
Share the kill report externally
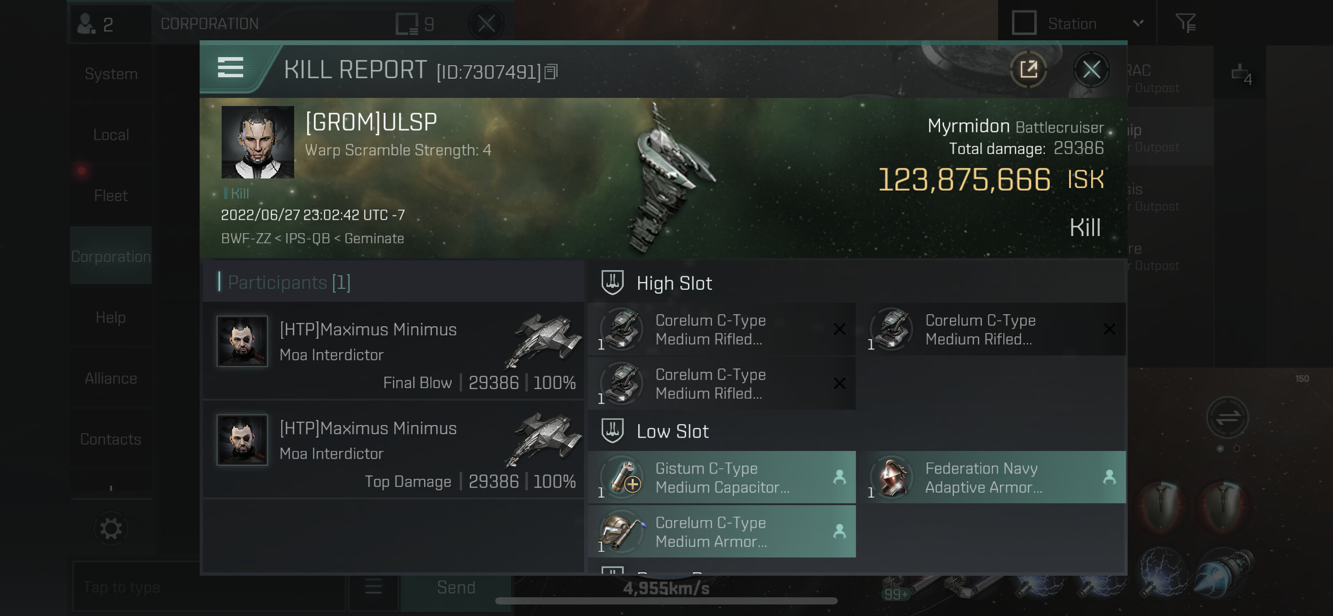[1028, 69]
